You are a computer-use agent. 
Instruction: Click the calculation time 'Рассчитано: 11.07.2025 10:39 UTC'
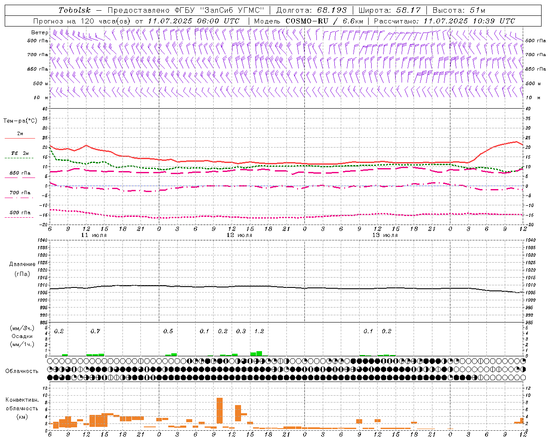(444, 21)
